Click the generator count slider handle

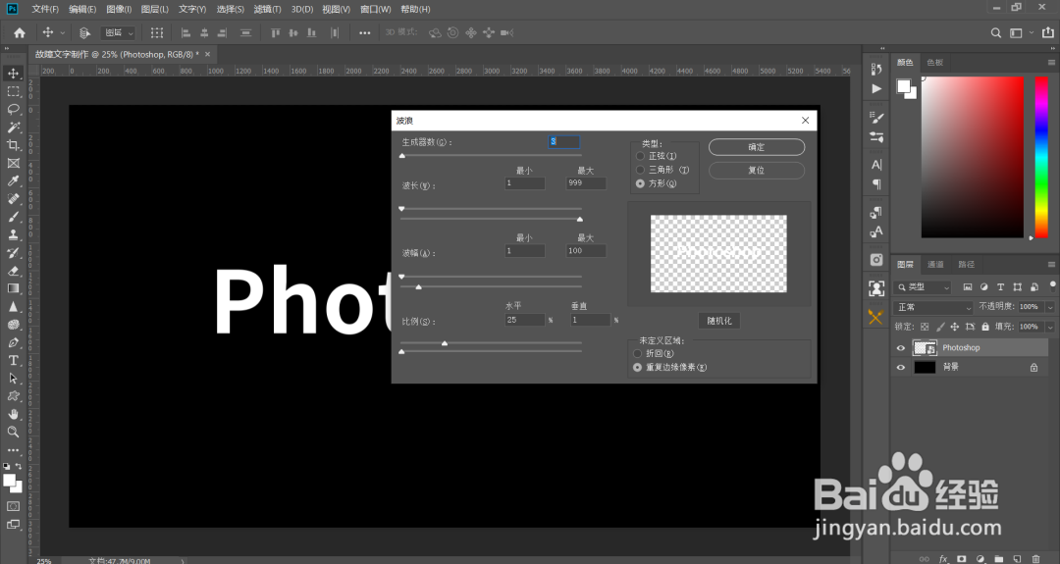(402, 156)
